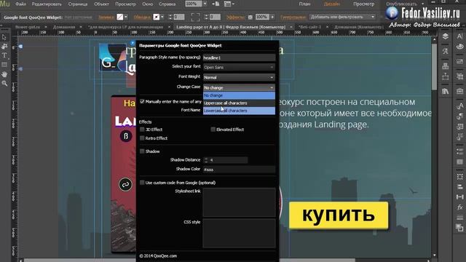The image size is (466, 262).
Task: Enable the Shadow checkbox
Action: point(142,151)
